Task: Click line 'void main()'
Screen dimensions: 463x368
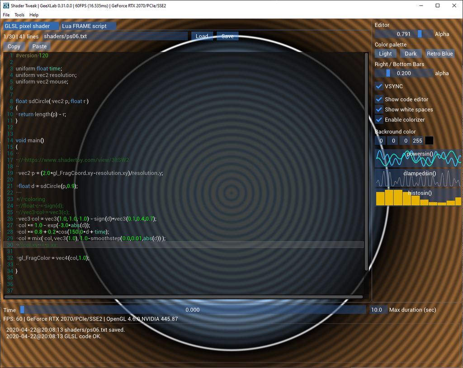Action: pos(29,140)
